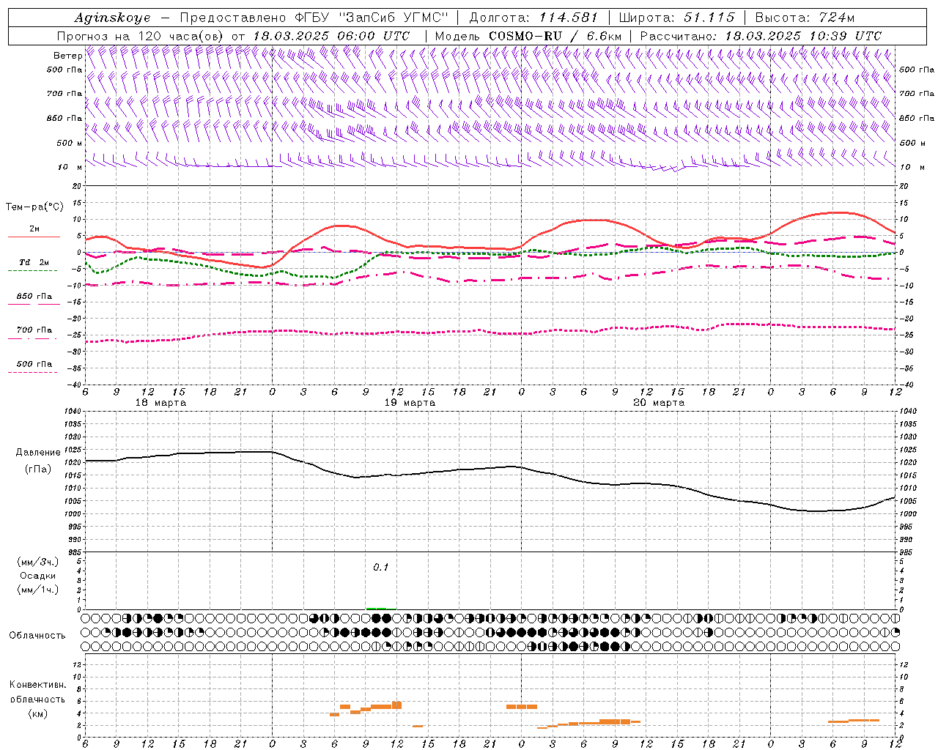Select the elevation text 'Высота: 724м'
The height and width of the screenshot is (750, 938).
[x=804, y=18]
